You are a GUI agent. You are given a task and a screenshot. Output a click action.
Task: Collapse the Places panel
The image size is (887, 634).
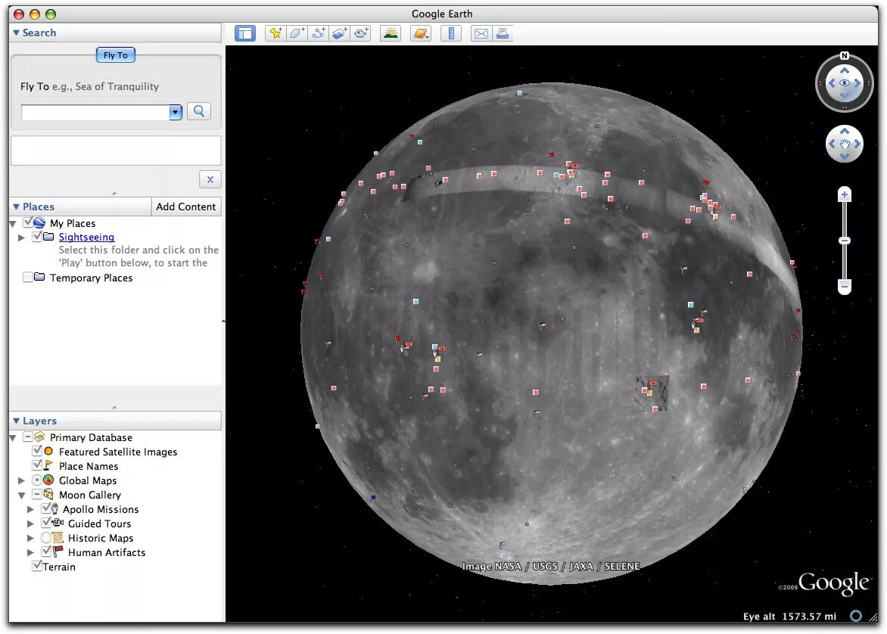(17, 207)
